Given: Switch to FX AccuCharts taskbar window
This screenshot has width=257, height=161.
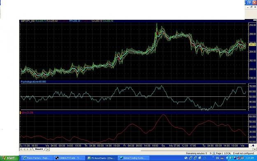Looking at the screenshot, I should click(x=101, y=158).
